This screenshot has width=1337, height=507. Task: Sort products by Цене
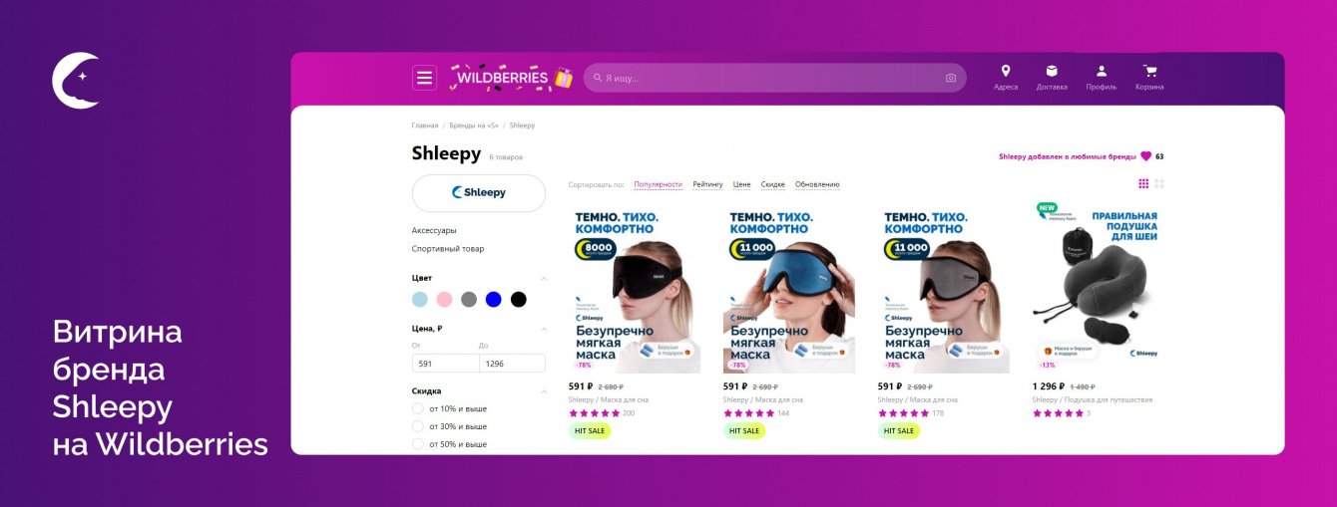click(741, 184)
